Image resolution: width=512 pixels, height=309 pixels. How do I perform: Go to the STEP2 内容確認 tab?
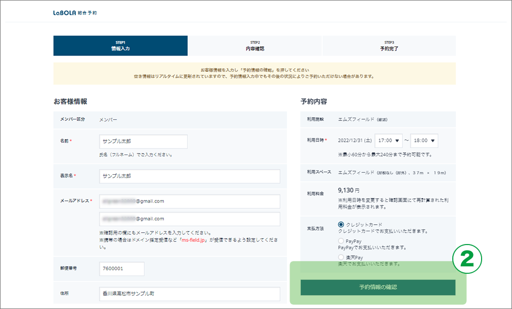[255, 46]
